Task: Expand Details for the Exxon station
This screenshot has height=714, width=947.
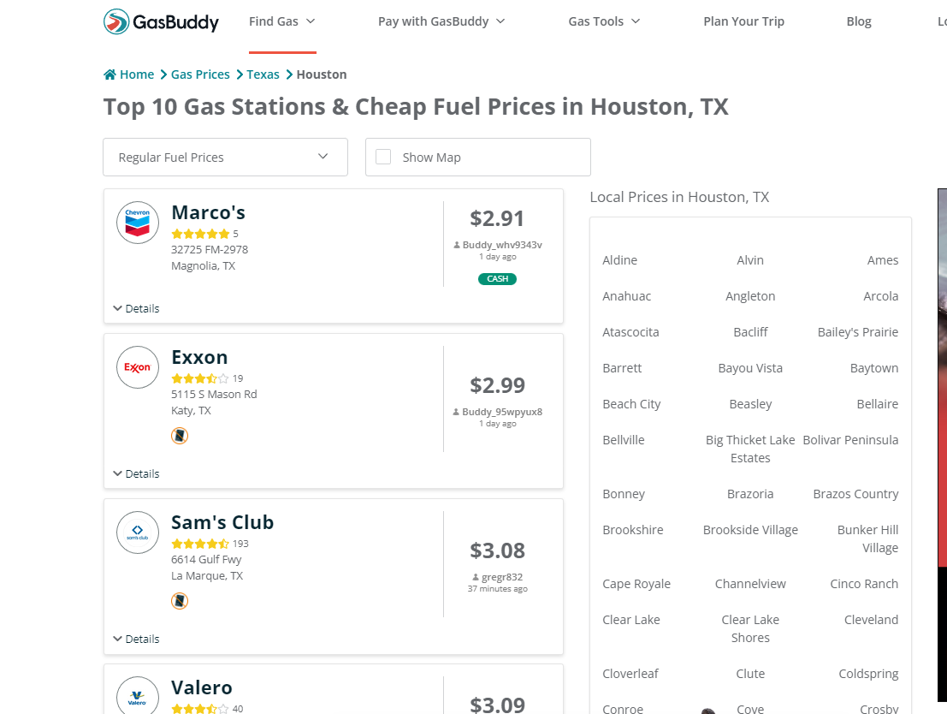Action: (x=136, y=473)
